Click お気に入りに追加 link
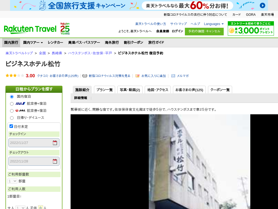Screen dimensions: 278x209 coord(154,76)
